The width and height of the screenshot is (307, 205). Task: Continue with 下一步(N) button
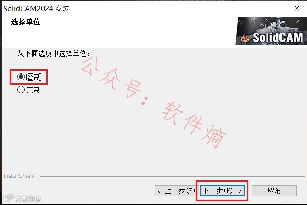point(222,190)
